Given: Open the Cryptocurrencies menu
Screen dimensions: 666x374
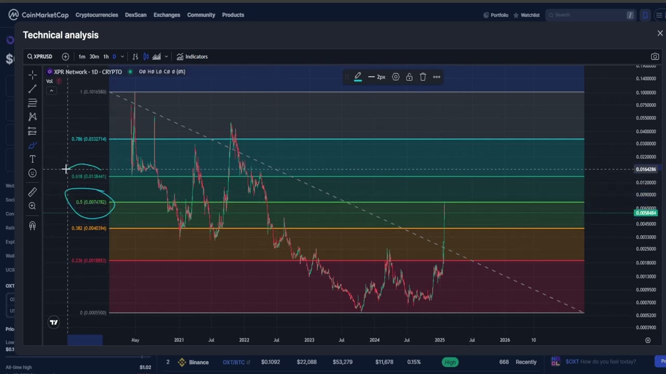Looking at the screenshot, I should (x=97, y=15).
